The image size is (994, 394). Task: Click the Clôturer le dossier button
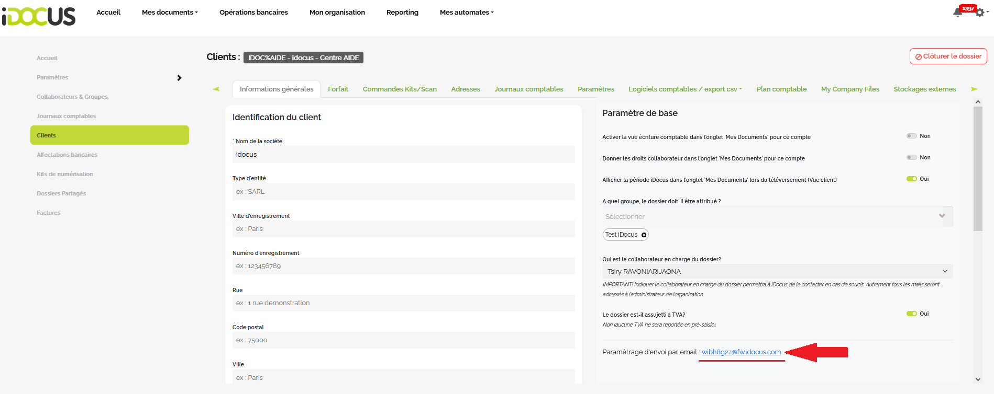pyautogui.click(x=948, y=56)
